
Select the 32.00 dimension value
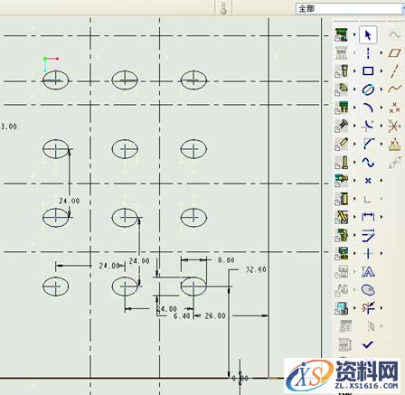coord(256,269)
